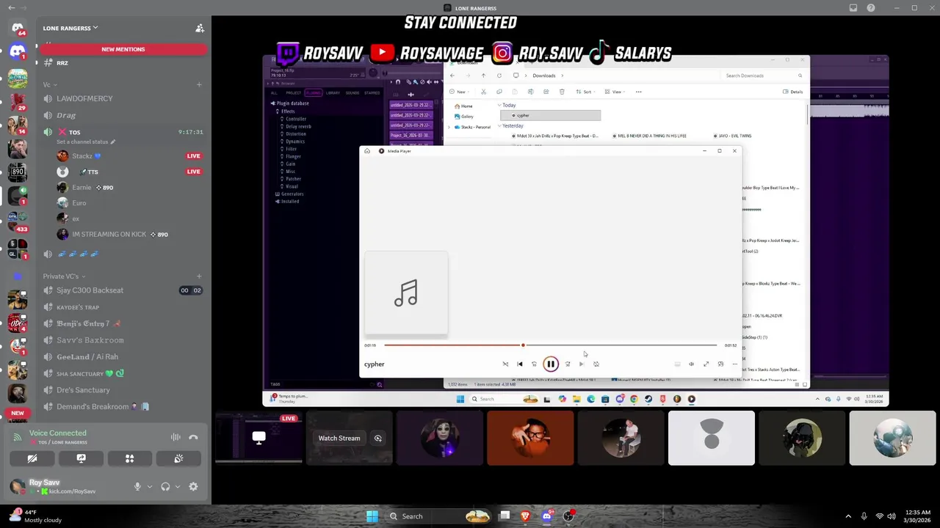Toggle shuffle in Media Player
Image resolution: width=940 pixels, height=528 pixels.
[x=505, y=364]
